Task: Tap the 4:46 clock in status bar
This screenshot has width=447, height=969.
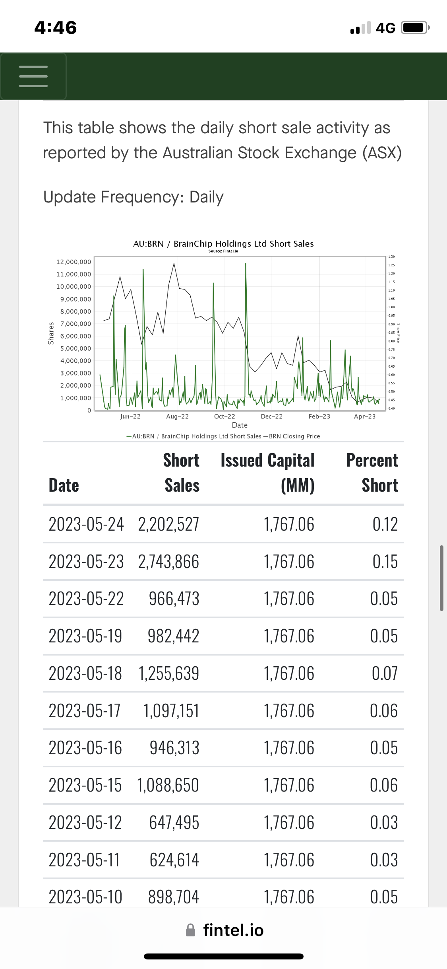Action: [56, 28]
